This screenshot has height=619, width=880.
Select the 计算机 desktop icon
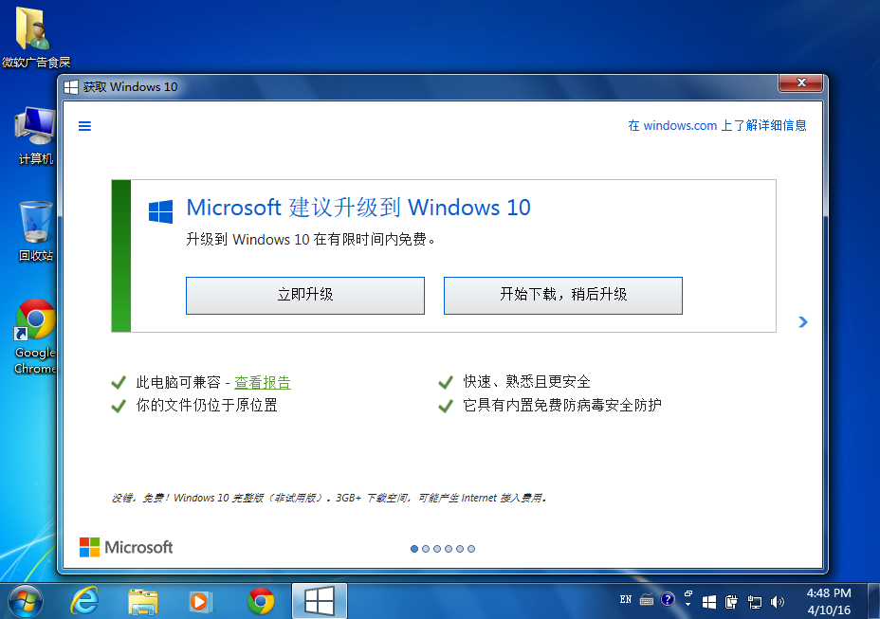coord(36,136)
